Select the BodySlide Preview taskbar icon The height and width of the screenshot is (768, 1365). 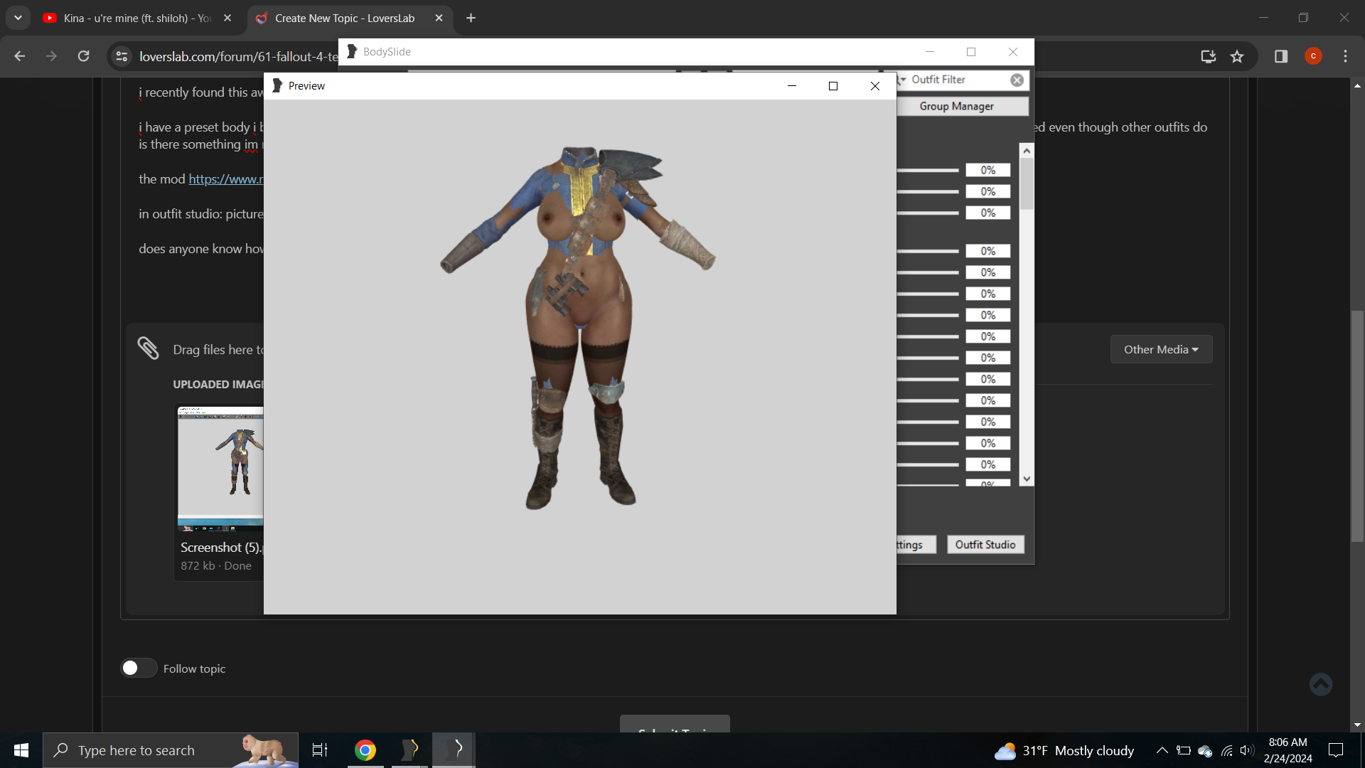[454, 750]
